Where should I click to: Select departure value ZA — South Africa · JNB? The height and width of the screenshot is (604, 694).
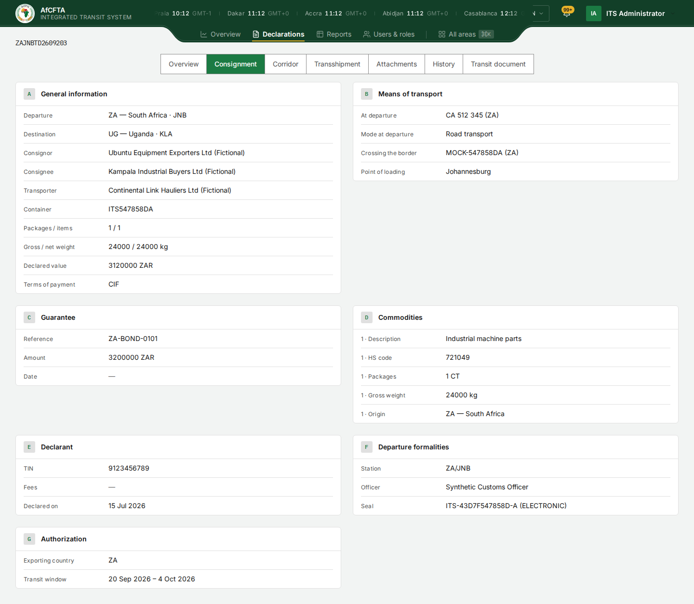tap(147, 115)
